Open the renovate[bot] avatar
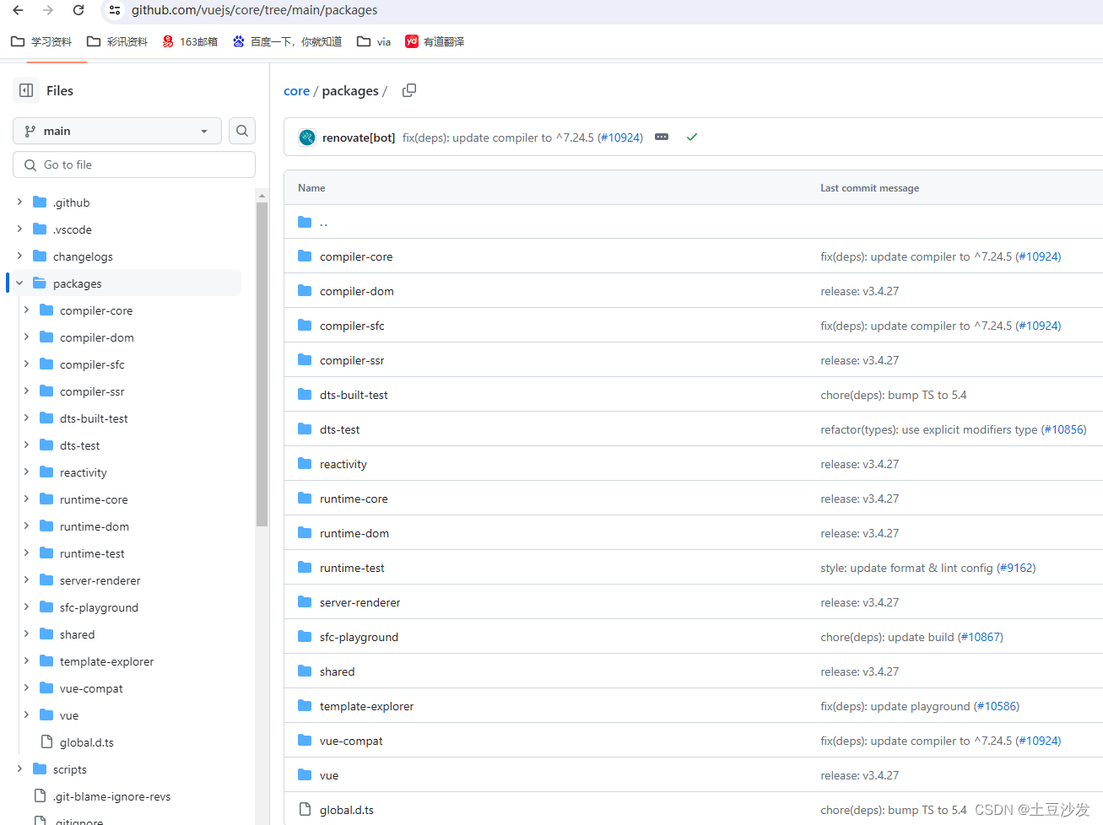1103x825 pixels. point(307,137)
